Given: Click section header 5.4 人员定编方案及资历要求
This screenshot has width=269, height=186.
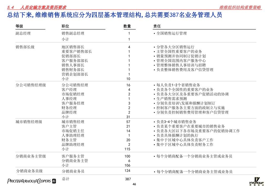Looking at the screenshot, I should 37,7.
